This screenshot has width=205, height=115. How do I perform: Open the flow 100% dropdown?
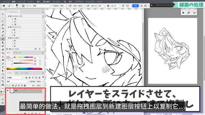[84, 6]
